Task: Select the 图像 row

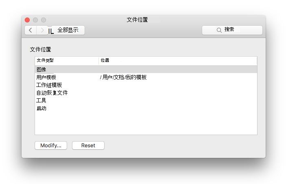Action: tap(146, 69)
